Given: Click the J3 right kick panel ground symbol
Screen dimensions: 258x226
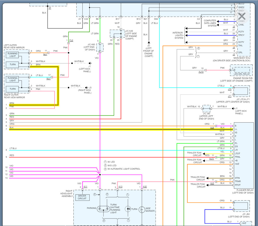Looking at the screenshot, I should click(x=87, y=88).
